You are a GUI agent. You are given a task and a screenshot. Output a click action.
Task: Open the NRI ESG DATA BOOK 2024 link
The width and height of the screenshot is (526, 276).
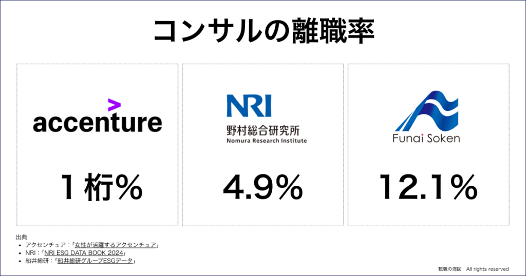[x=84, y=253]
